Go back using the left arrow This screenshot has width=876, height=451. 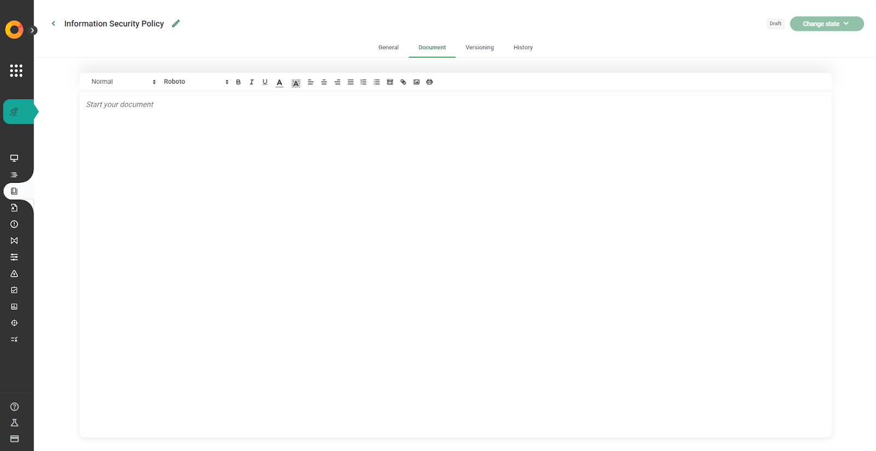point(53,24)
